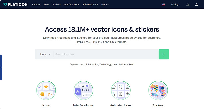Open the Animated Icons circle thumbnail
The image size is (204, 109).
point(121,90)
